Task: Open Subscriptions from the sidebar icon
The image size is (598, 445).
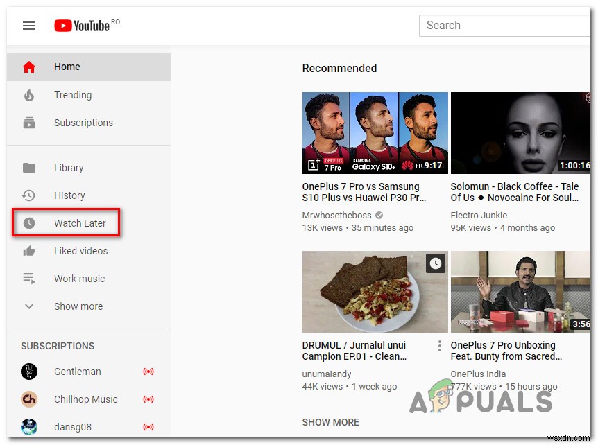Action: click(28, 123)
